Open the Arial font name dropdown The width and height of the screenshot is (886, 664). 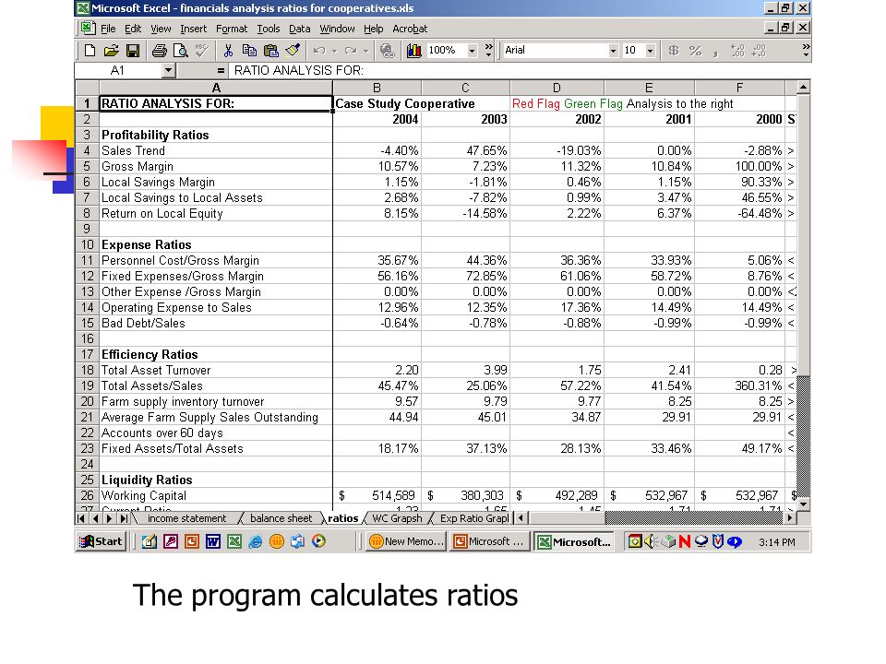coord(614,51)
